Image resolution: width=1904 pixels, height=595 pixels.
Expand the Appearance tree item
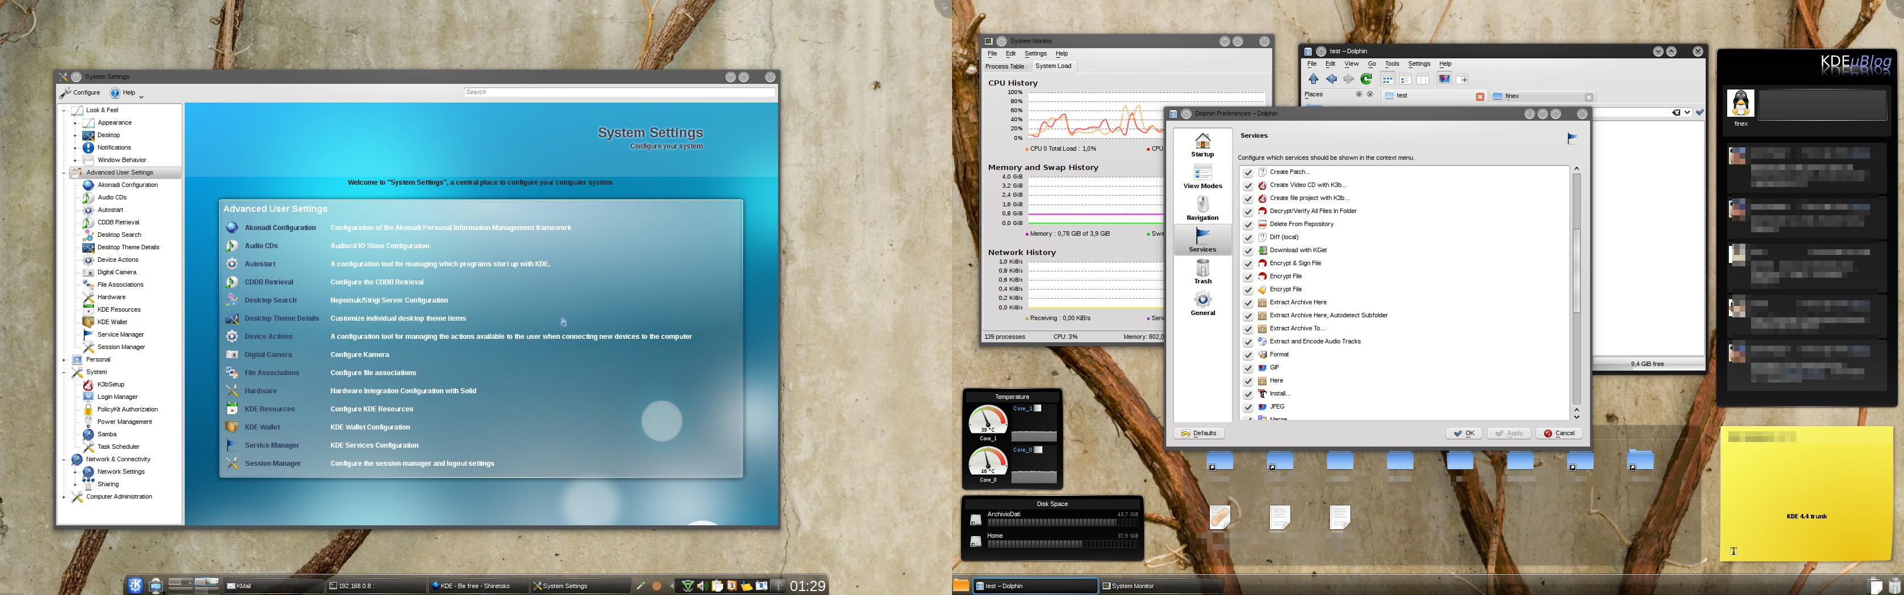point(75,123)
